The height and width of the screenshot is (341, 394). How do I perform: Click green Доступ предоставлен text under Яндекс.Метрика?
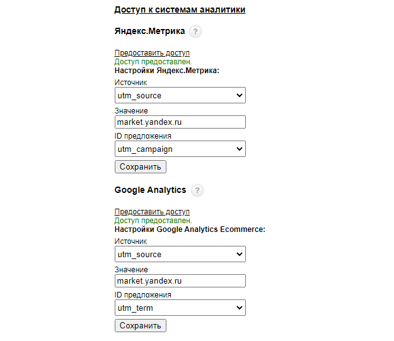[153, 62]
